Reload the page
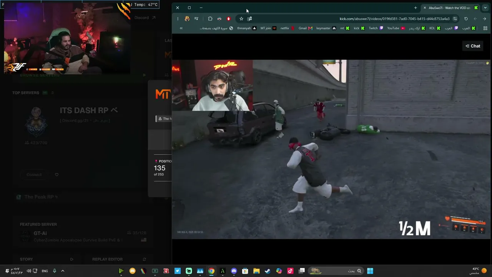 466,18
